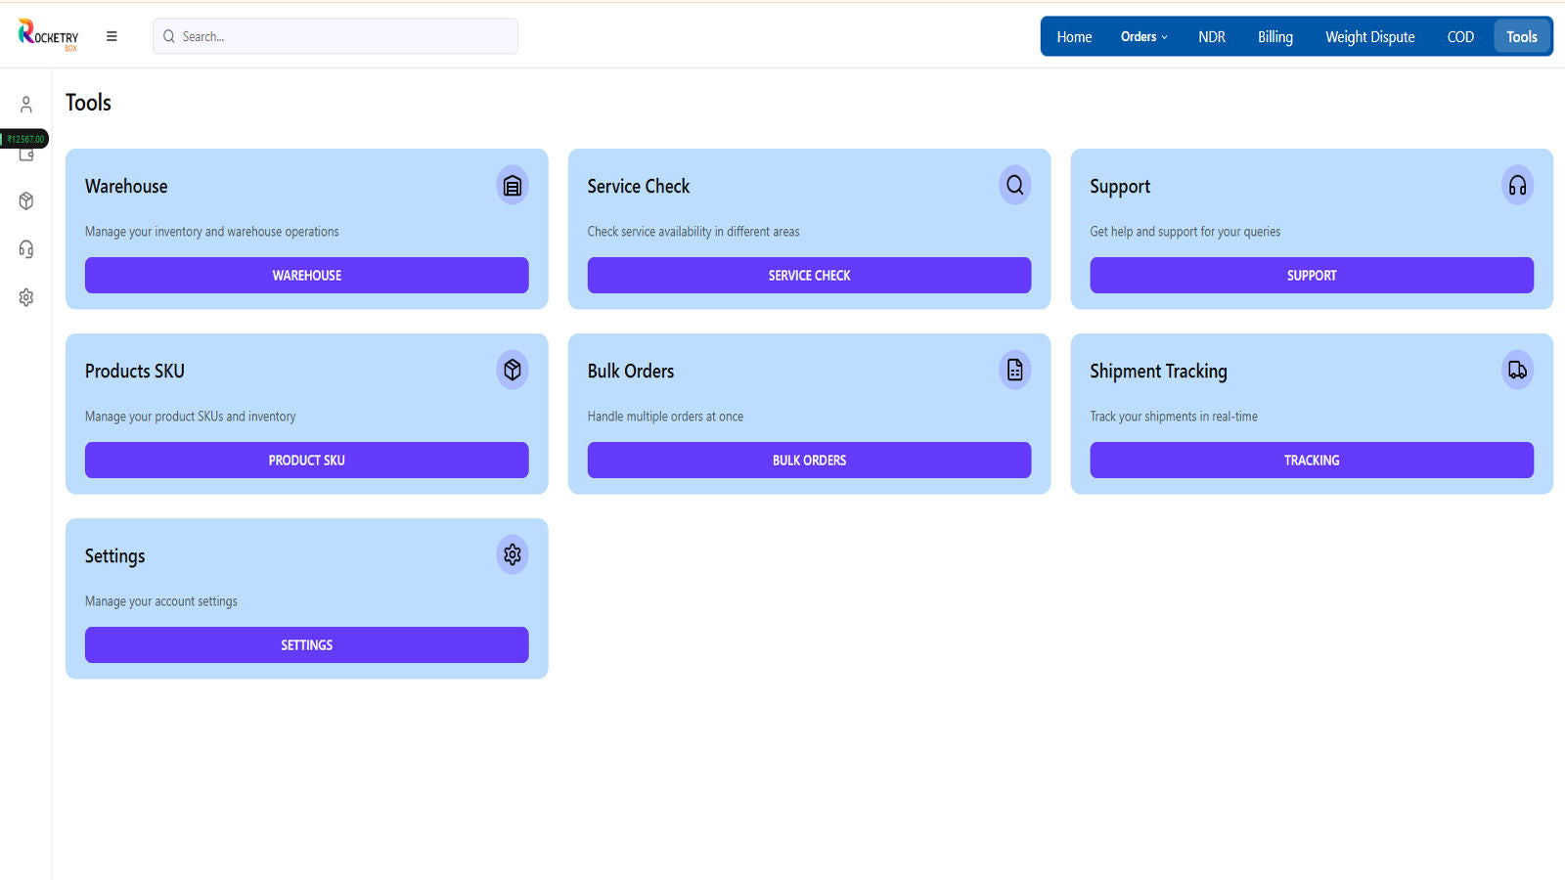Image resolution: width=1565 pixels, height=880 pixels.
Task: Open the package icon in left sidebar
Action: 26,201
